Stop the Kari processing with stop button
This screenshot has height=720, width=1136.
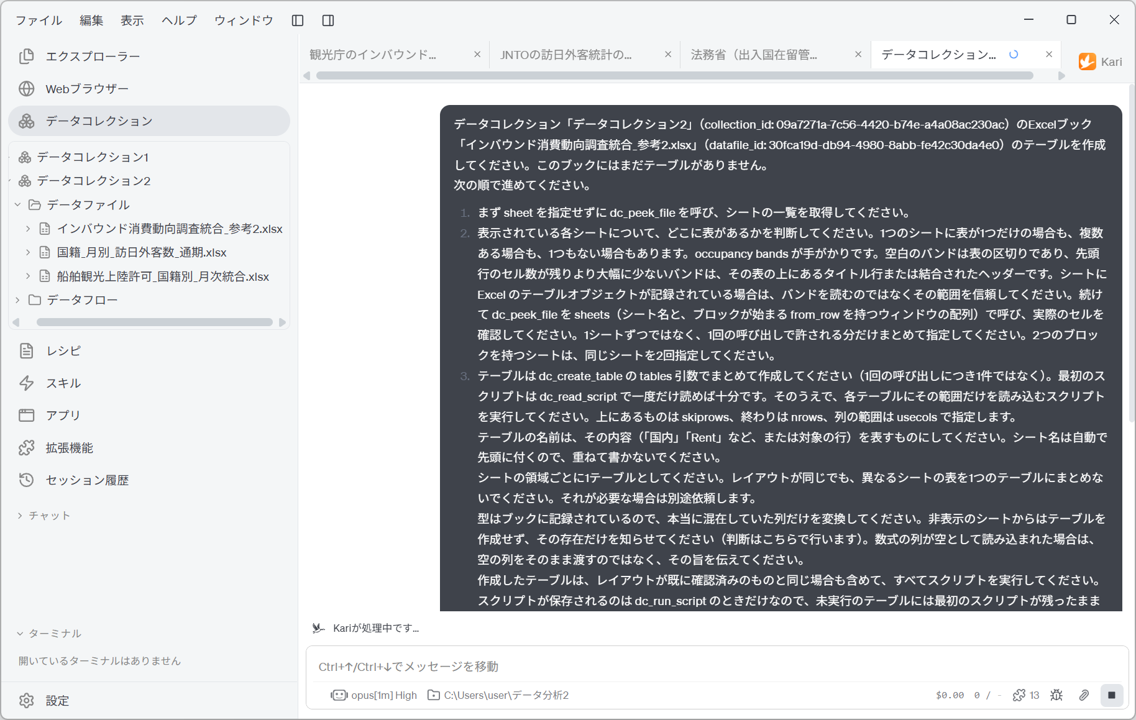[1112, 695]
